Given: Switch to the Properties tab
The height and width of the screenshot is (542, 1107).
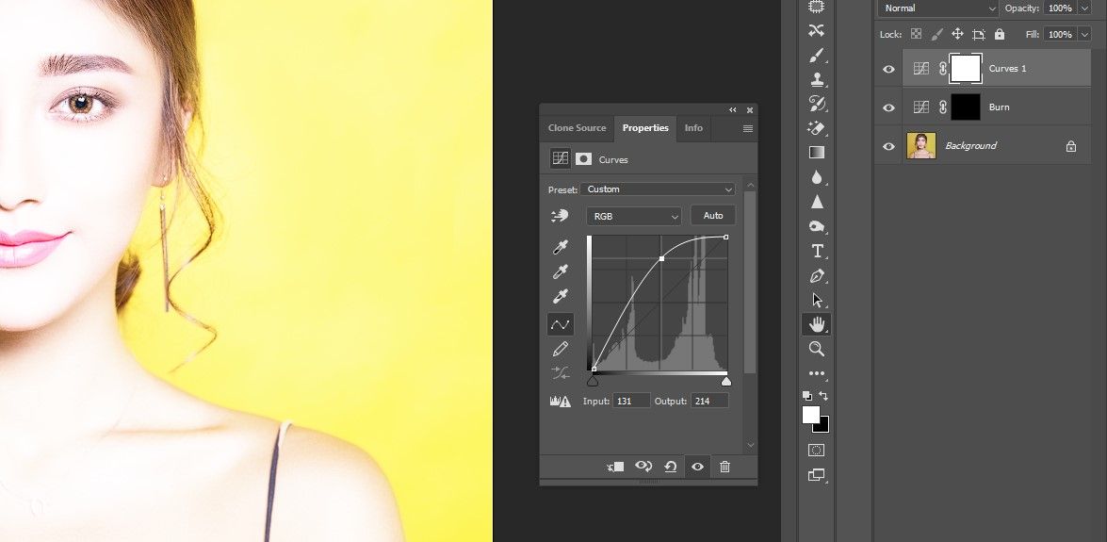Looking at the screenshot, I should point(645,128).
